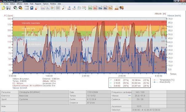
Task: Open the multi-wavy-lines curve options dropdown
Action: coord(84,8)
